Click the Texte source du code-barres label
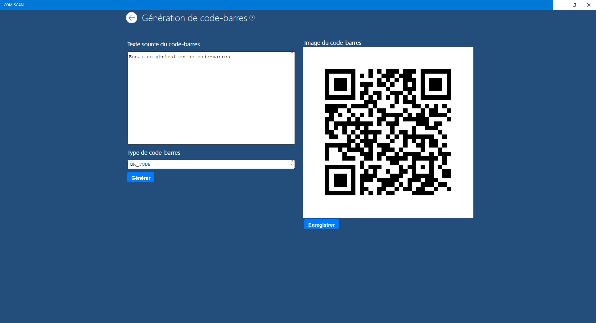Image resolution: width=596 pixels, height=323 pixels. (164, 44)
